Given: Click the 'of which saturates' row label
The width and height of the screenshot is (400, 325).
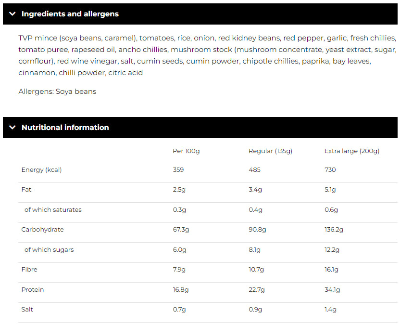Looking at the screenshot, I should tap(53, 210).
